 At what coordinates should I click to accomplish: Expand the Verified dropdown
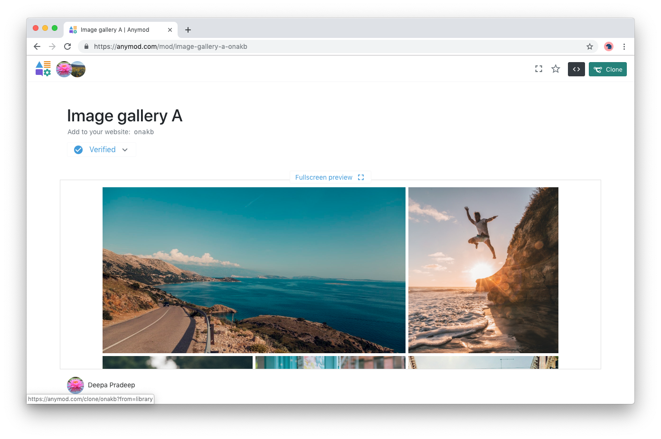pos(102,150)
